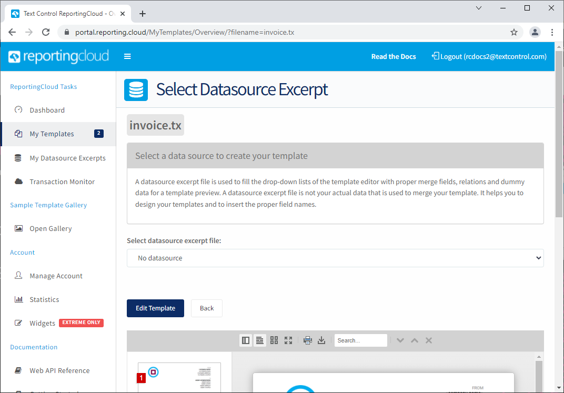View site security lock information
Screen dimensions: 564x393
[66, 33]
